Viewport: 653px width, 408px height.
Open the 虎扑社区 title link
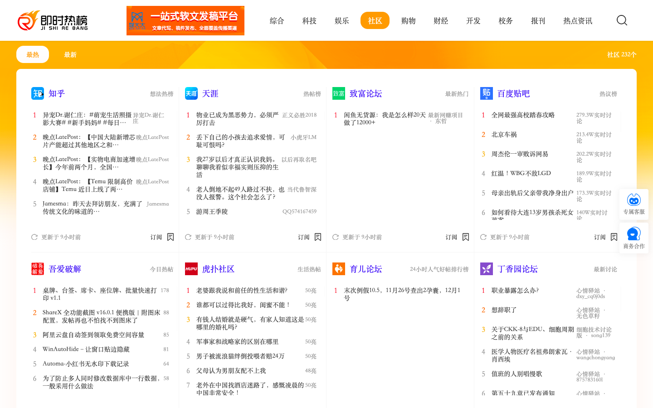[219, 269]
